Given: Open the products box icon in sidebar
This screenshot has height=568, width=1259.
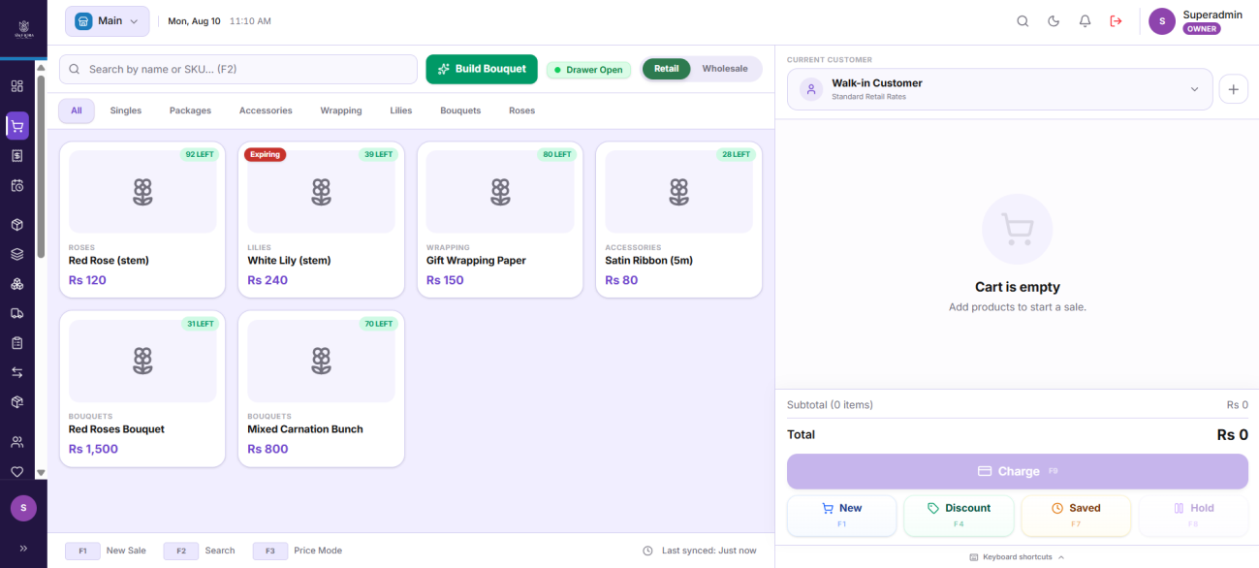Looking at the screenshot, I should coord(16,224).
